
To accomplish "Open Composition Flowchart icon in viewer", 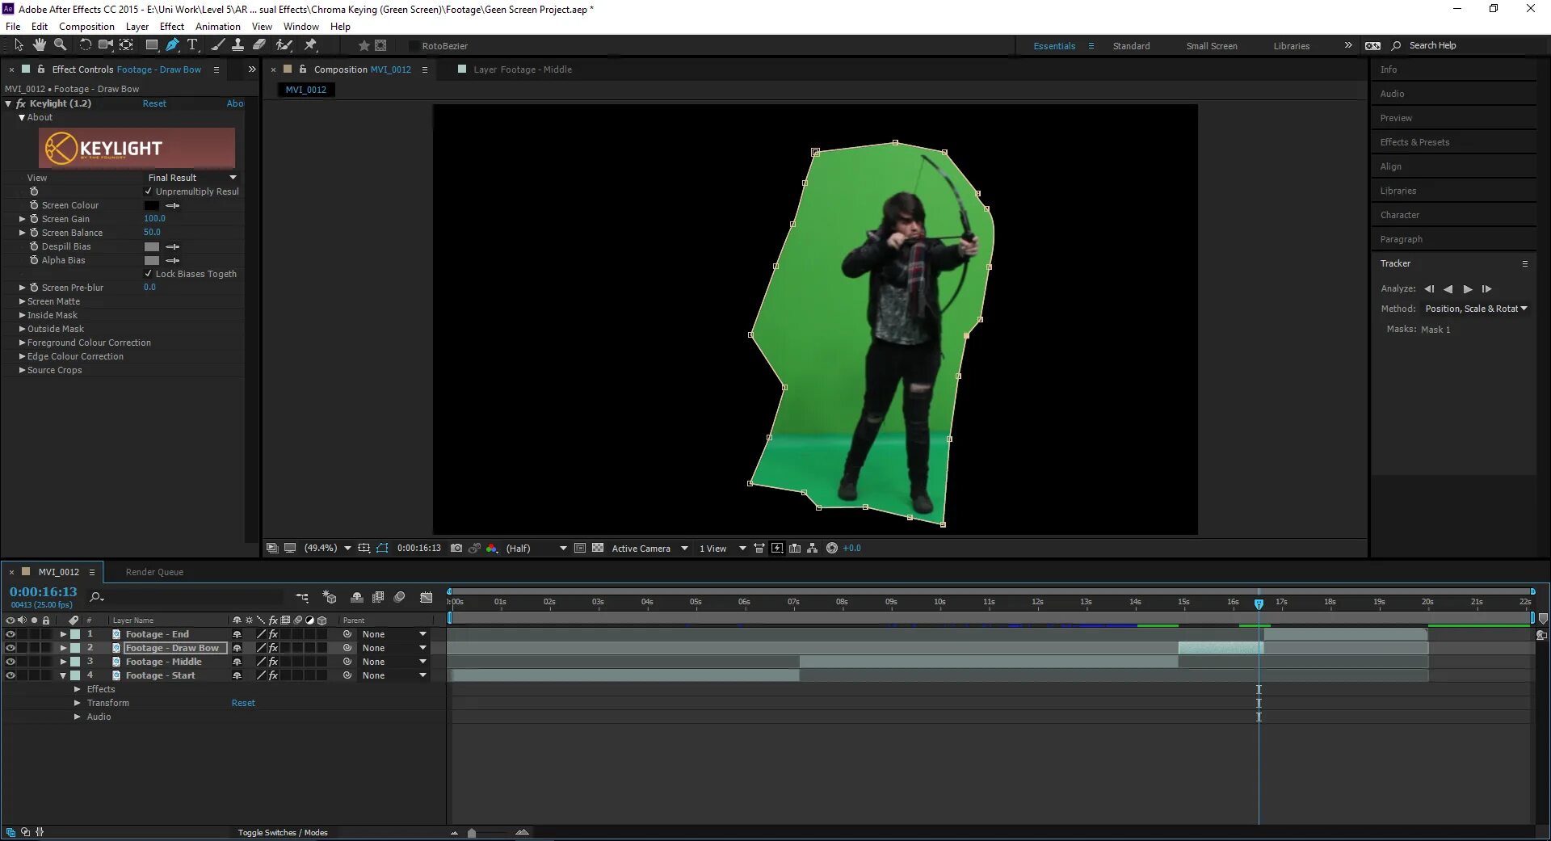I will 813,548.
